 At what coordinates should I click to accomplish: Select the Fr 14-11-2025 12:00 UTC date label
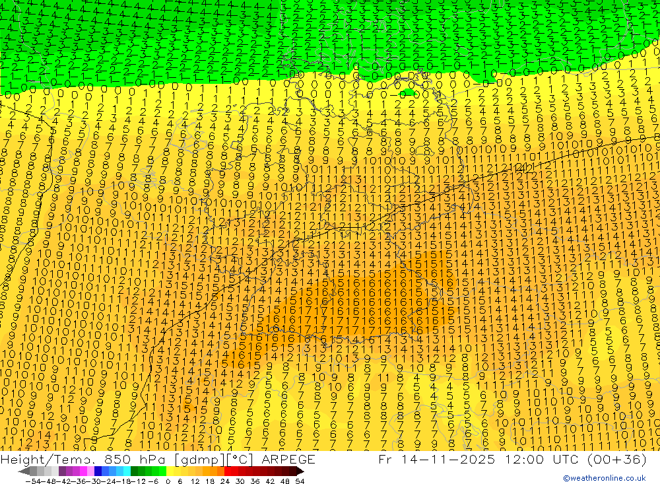coord(513,460)
